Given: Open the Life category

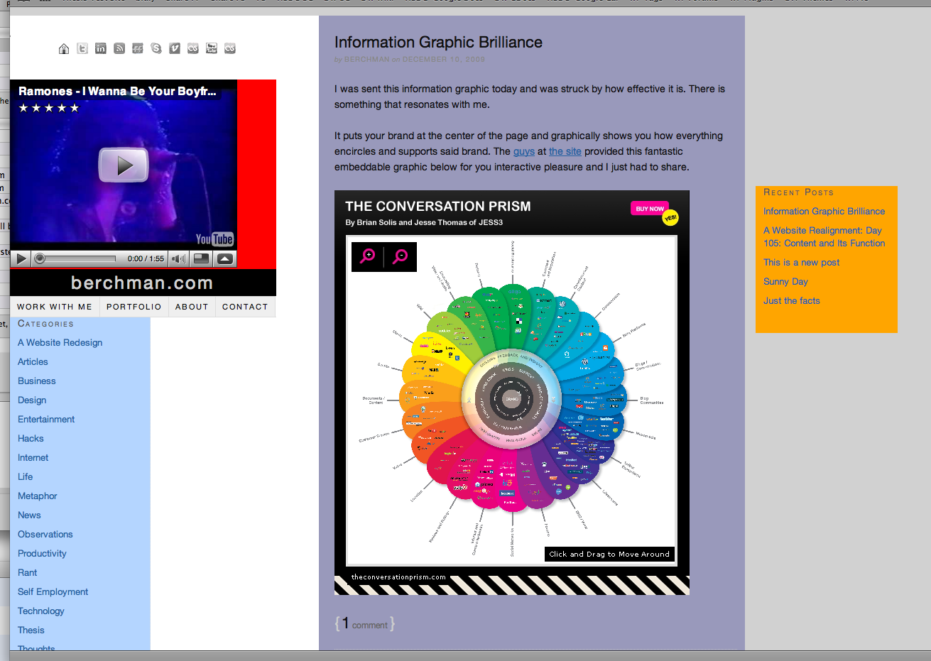Looking at the screenshot, I should (x=26, y=476).
